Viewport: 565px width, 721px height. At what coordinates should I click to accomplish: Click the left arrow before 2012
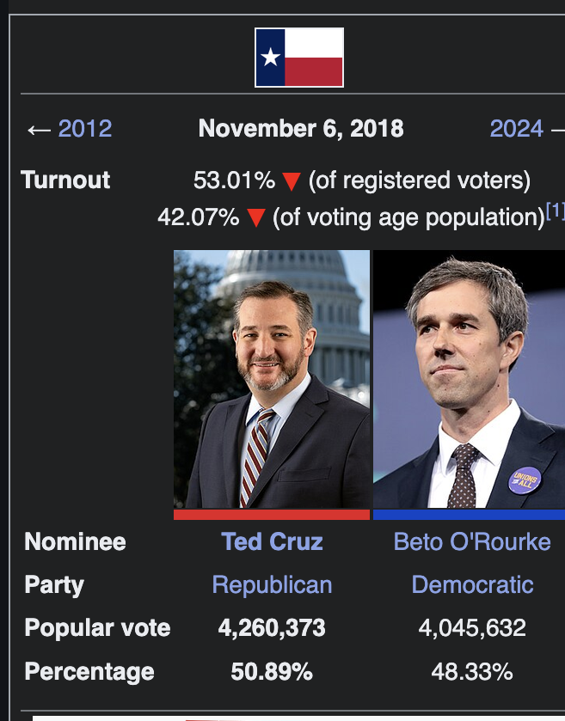[x=39, y=130]
